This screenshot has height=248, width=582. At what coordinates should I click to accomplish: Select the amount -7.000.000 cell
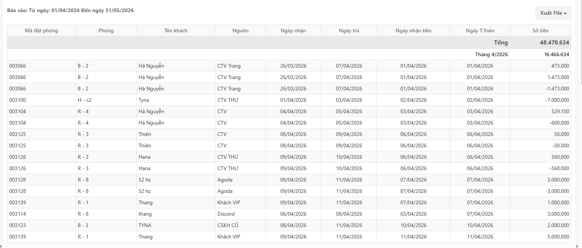coord(540,100)
